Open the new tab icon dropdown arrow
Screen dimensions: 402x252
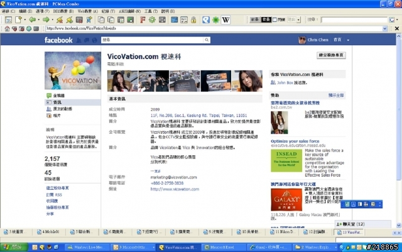pos(25,19)
